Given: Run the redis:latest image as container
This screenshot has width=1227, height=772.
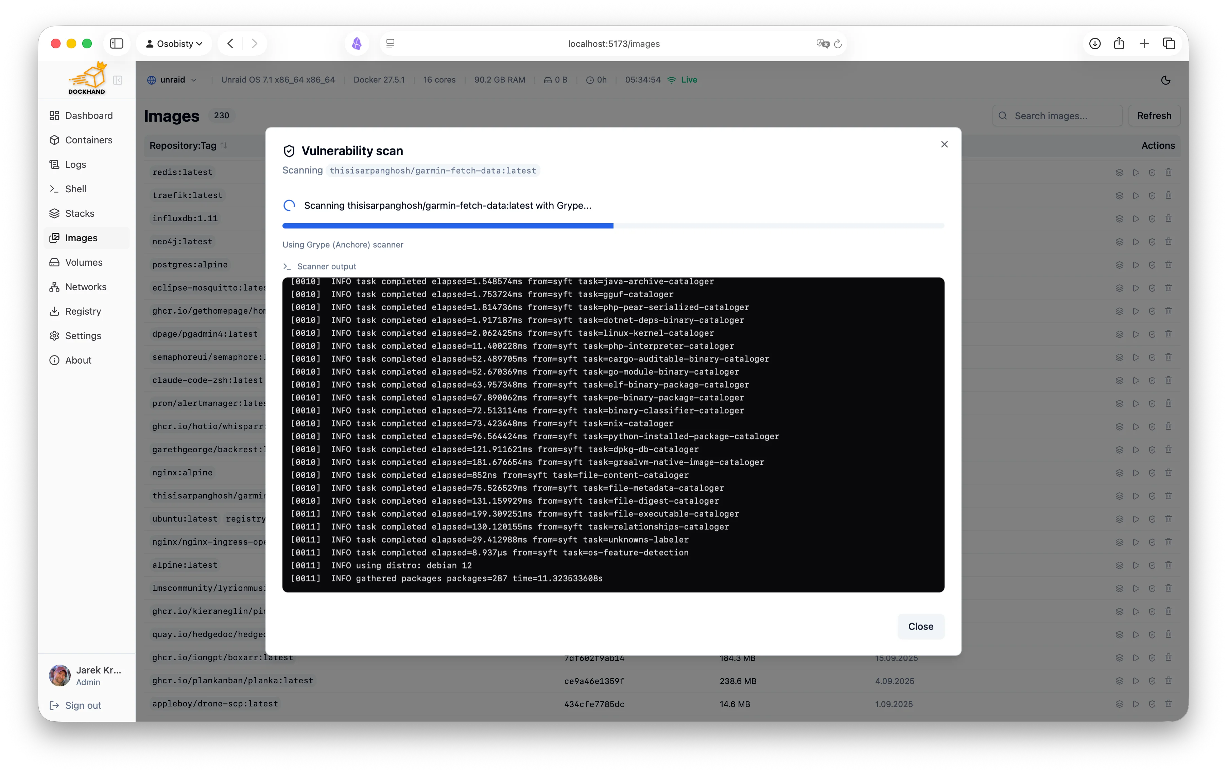Looking at the screenshot, I should 1136,172.
